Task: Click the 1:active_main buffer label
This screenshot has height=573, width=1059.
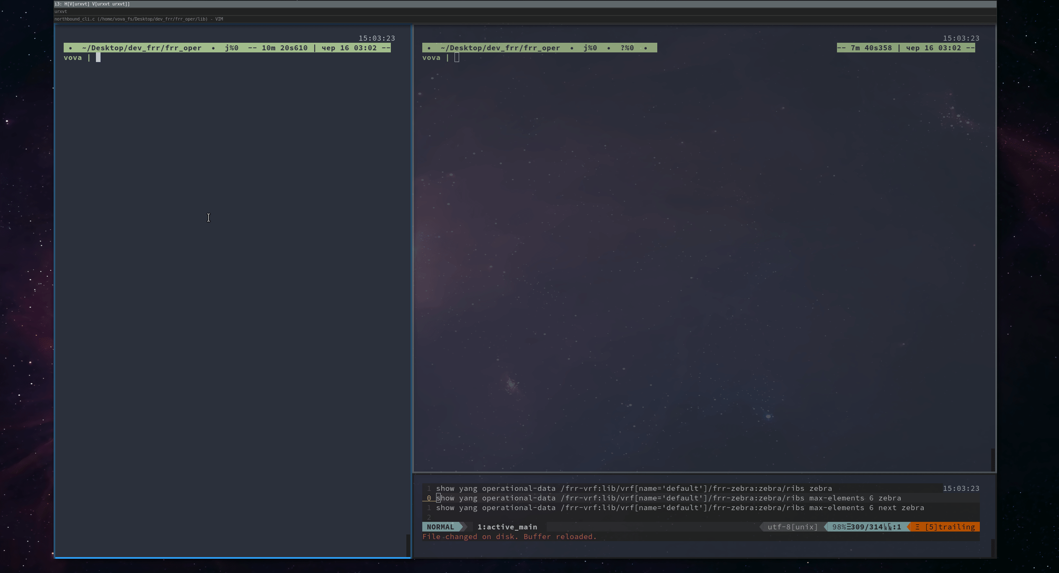Action: click(507, 527)
